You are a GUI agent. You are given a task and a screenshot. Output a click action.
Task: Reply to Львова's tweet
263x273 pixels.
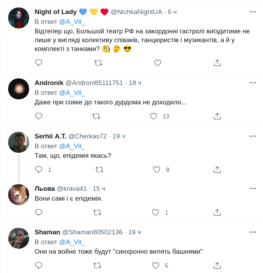[x=39, y=213]
